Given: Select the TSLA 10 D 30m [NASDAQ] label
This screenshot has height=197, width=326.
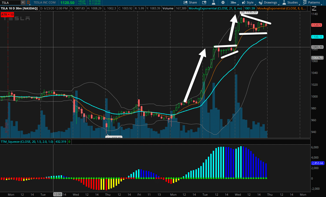Looking at the screenshot, I should [x=19, y=8].
